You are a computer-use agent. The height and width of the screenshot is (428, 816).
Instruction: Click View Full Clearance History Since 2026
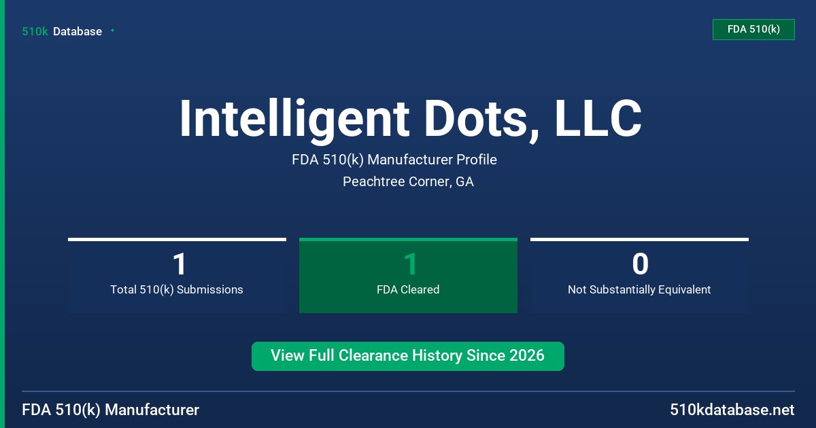tap(408, 356)
